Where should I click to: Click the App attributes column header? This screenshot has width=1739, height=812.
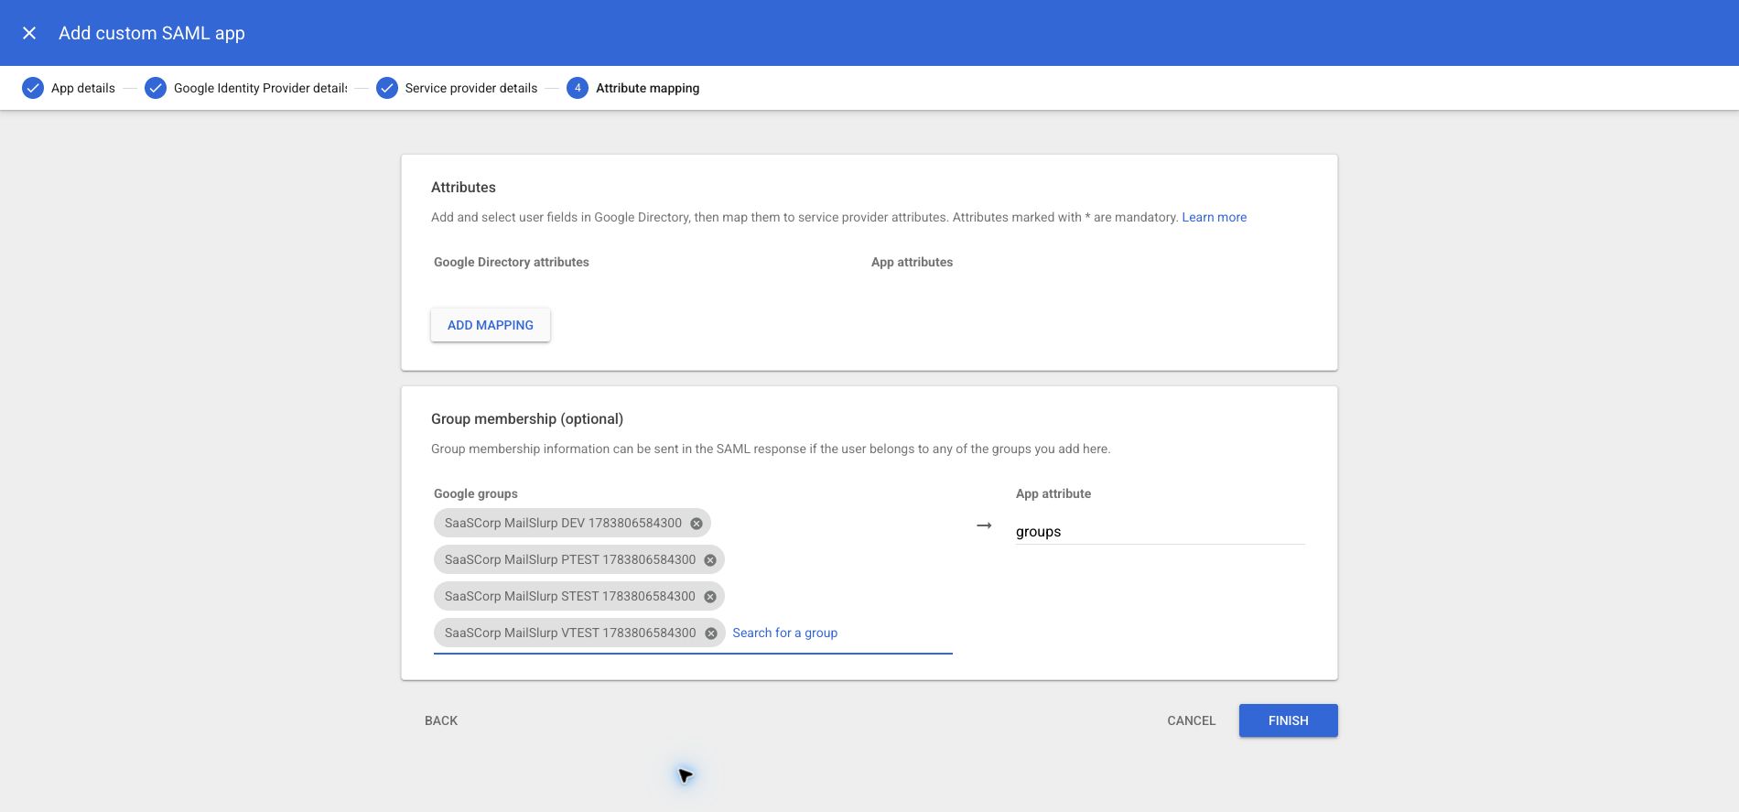click(x=913, y=262)
